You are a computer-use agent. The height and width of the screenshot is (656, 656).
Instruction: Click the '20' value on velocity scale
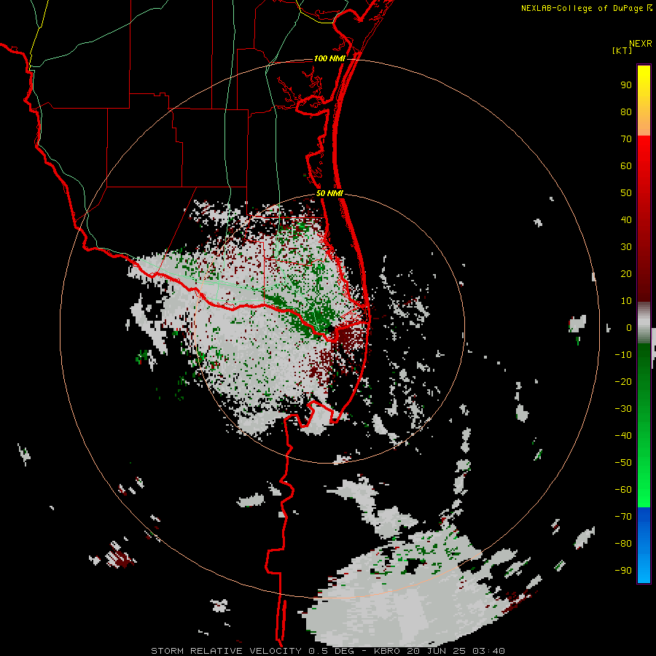click(x=626, y=274)
